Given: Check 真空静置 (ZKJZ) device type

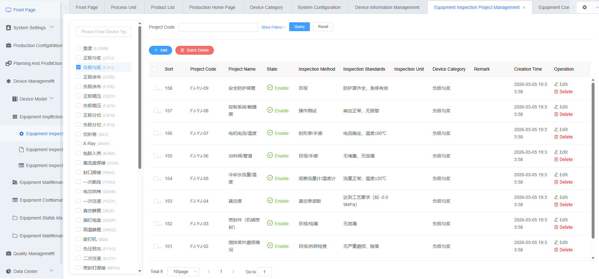Looking at the screenshot, I should click(78, 210).
